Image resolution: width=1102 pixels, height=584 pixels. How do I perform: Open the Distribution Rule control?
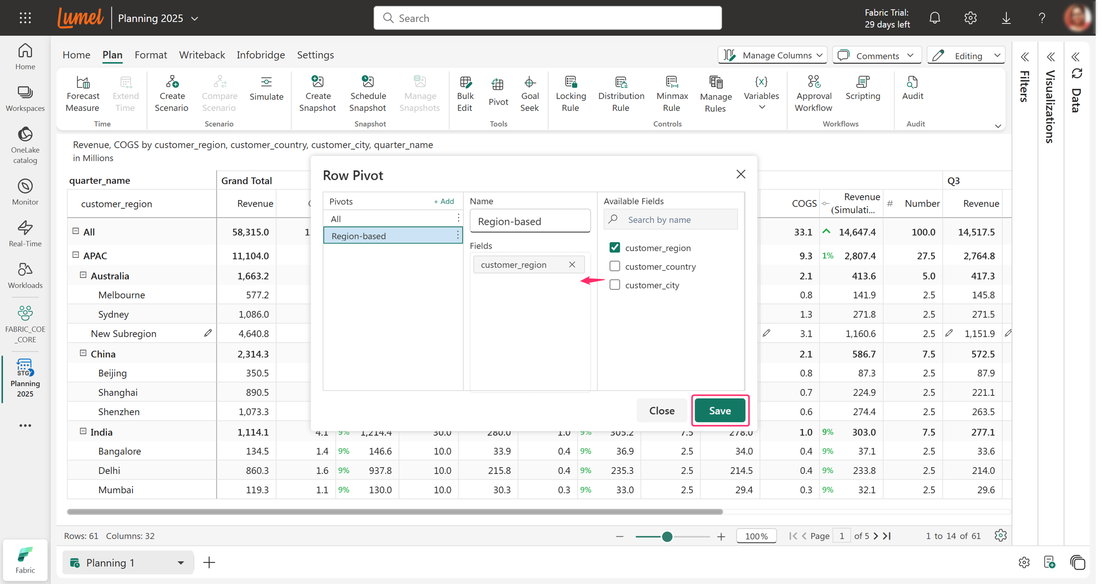[621, 94]
